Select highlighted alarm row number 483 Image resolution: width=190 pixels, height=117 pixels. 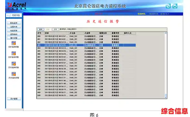pos(86,45)
